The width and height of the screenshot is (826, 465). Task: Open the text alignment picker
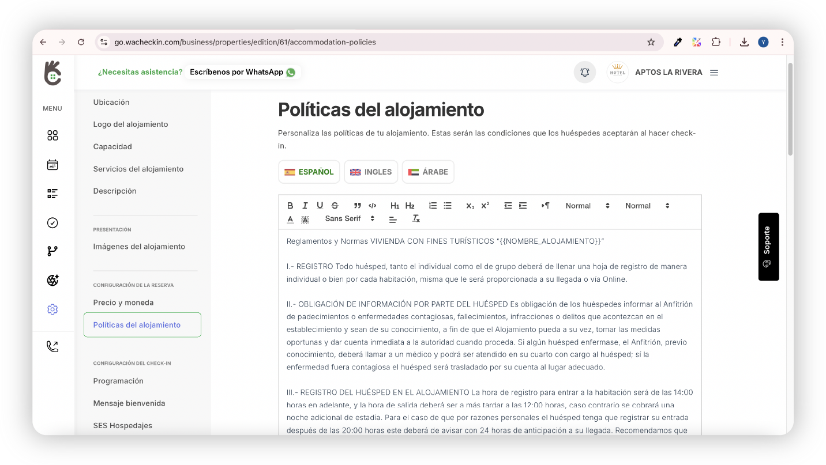click(393, 219)
